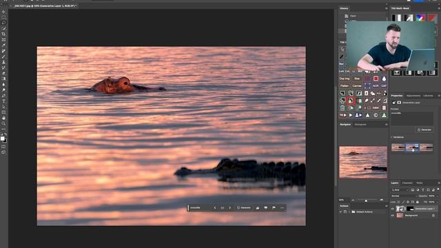The height and width of the screenshot is (248, 441).
Task: Select the Pen tool
Action: coord(3,96)
